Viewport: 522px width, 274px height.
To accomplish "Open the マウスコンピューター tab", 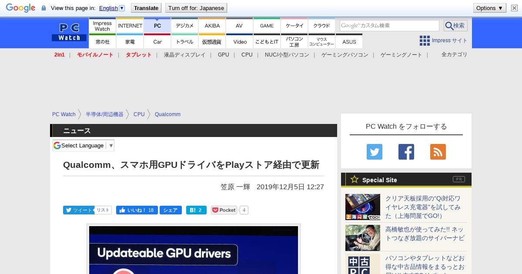I will pos(322,41).
